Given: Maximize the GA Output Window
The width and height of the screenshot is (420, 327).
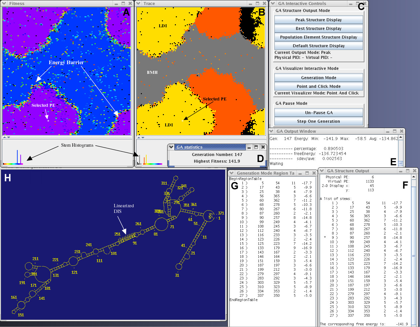Looking at the screenshot, I should (395, 131).
